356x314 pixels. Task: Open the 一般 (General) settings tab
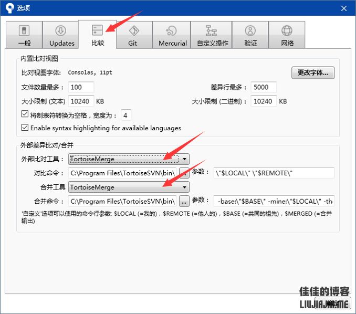point(24,36)
